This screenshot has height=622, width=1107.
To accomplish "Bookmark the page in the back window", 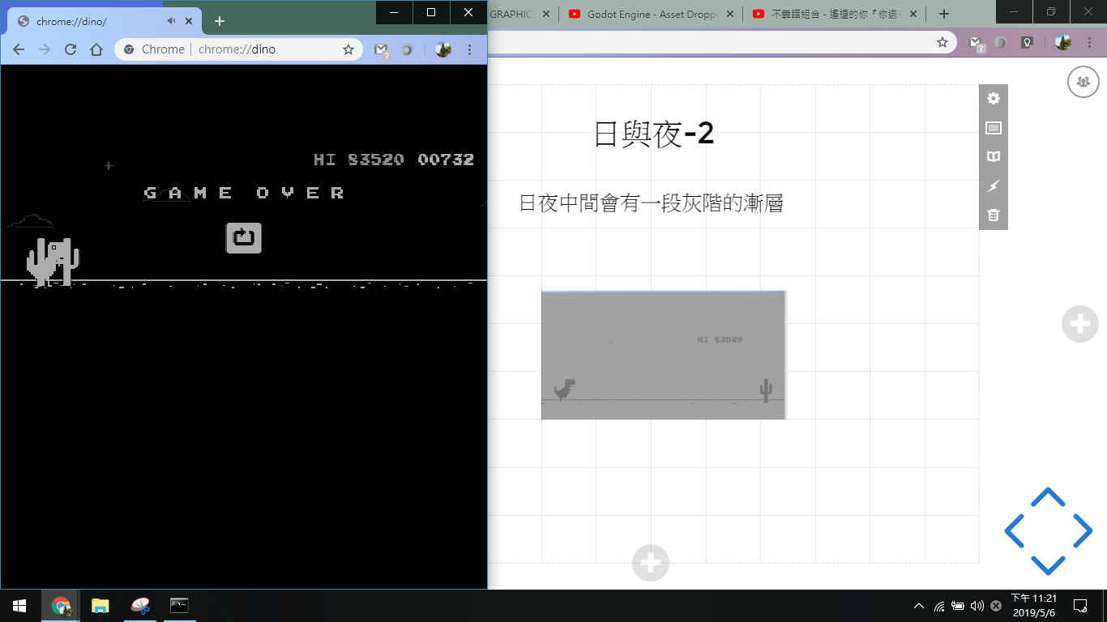I will pyautogui.click(x=942, y=42).
